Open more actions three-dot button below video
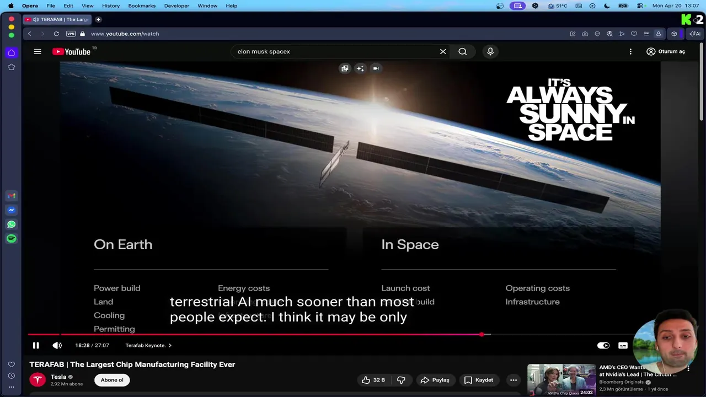Image resolution: width=706 pixels, height=397 pixels. point(514,380)
